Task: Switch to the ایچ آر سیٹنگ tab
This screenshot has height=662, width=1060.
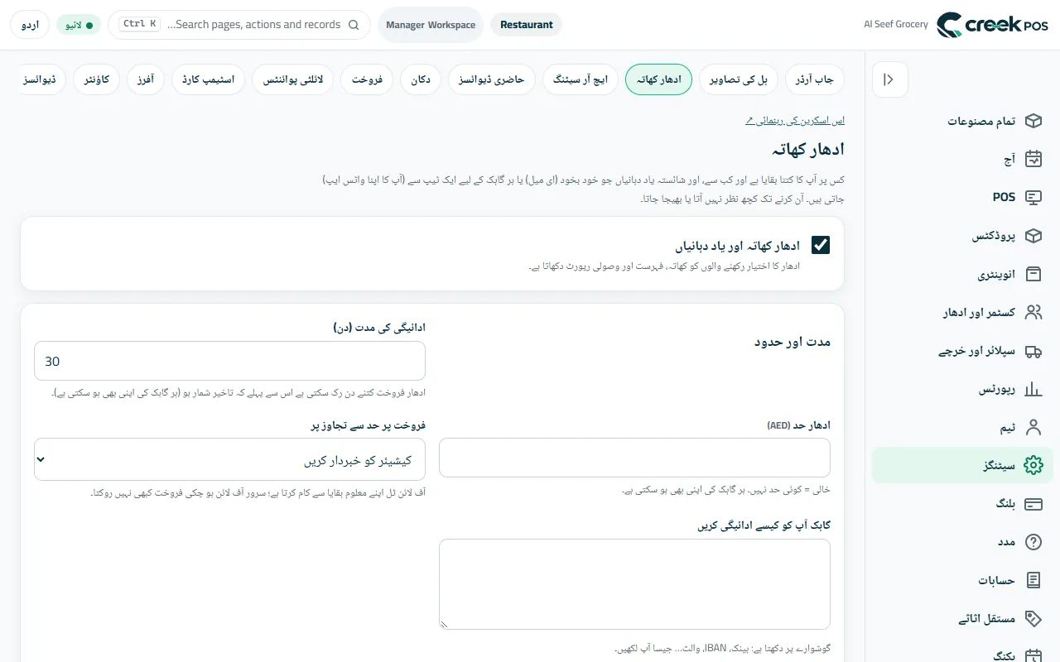Action: coord(581,79)
